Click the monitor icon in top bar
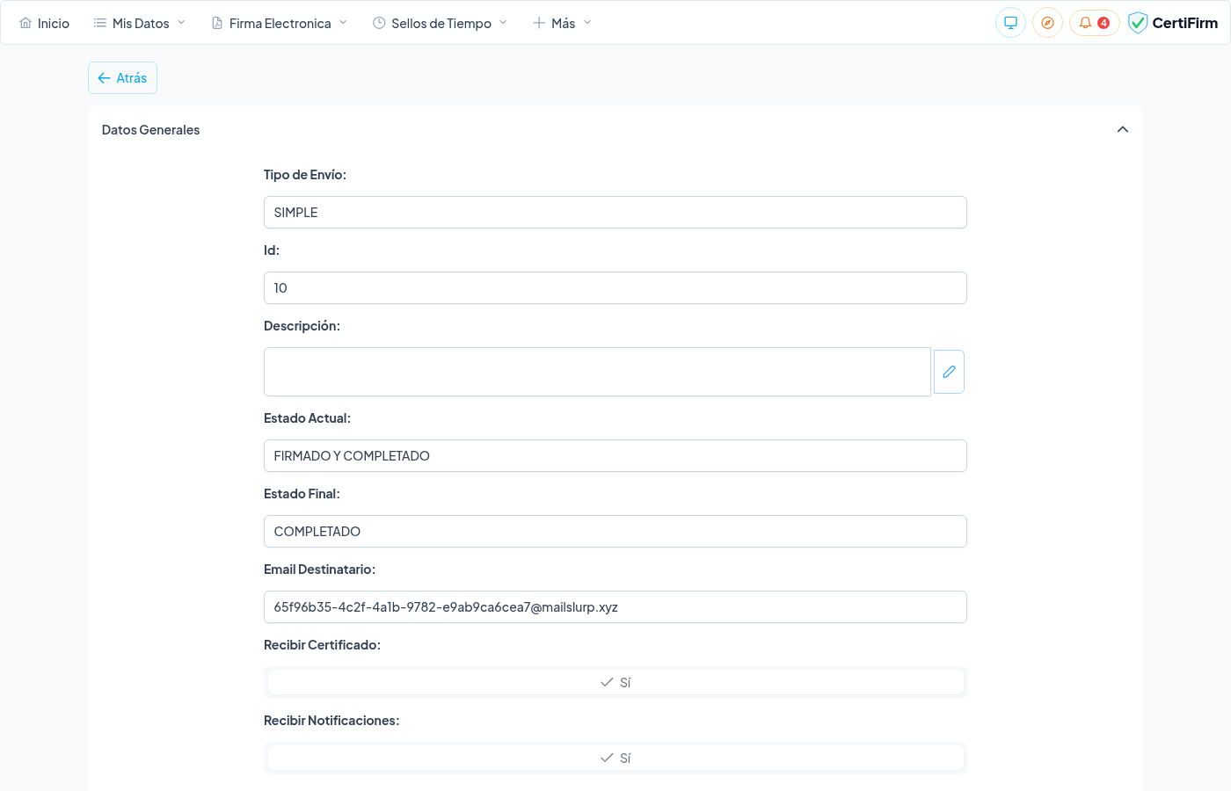The width and height of the screenshot is (1231, 791). (1010, 23)
